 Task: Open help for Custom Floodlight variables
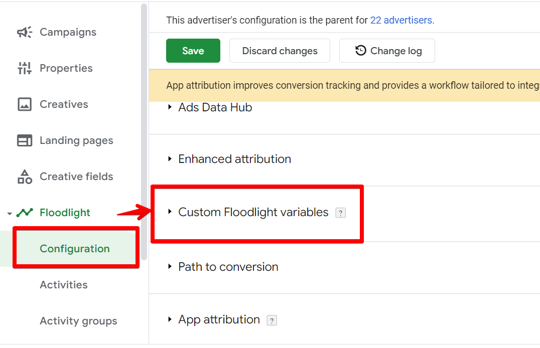coord(341,213)
